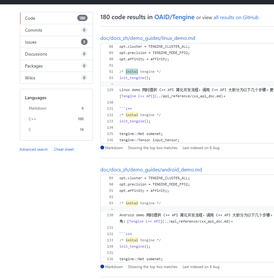Select the Code results category
Screen dimensions: 274x280
point(56,18)
